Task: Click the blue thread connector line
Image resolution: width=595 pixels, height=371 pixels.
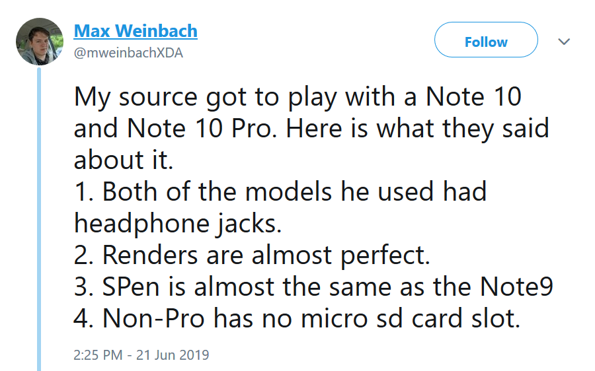Action: click(x=39, y=219)
